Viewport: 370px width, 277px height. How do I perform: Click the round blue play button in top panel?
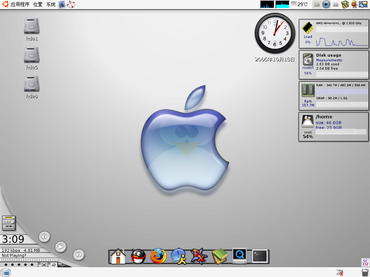tap(326, 4)
